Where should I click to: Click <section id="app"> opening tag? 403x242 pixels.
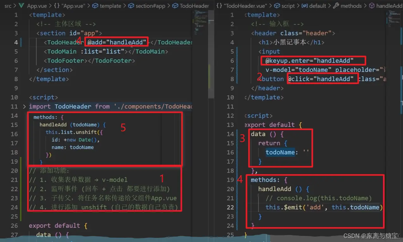click(69, 33)
